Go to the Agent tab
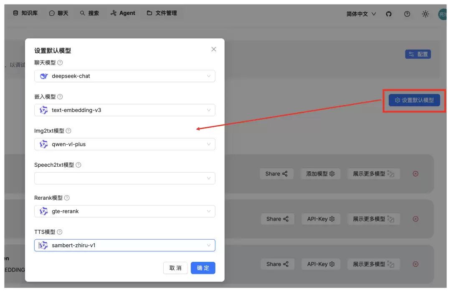The height and width of the screenshot is (291, 451). (x=123, y=13)
